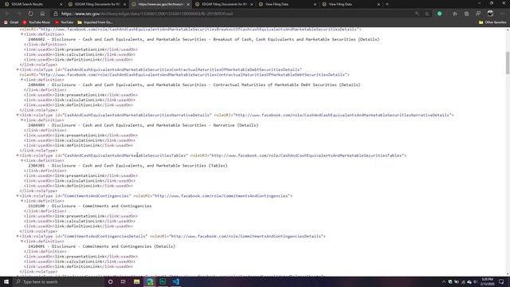
Task: Collapse definition node for 2410401 Commitments Details
Action: pos(22,241)
